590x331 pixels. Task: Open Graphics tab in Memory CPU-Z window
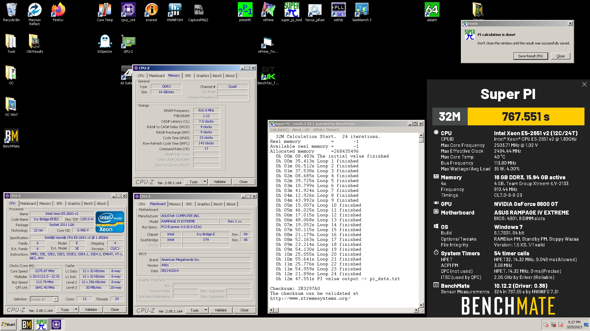pyautogui.click(x=203, y=76)
